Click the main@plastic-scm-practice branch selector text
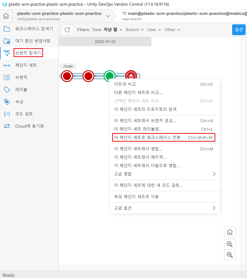This screenshot has width=247, height=278. (187, 14)
